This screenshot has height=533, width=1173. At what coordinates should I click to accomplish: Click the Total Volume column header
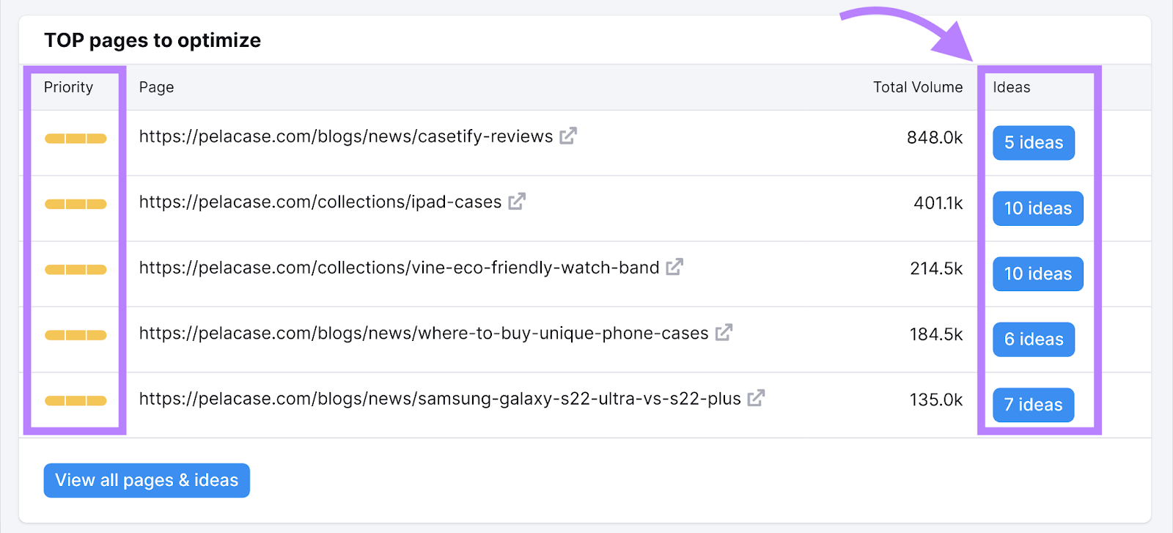(917, 87)
